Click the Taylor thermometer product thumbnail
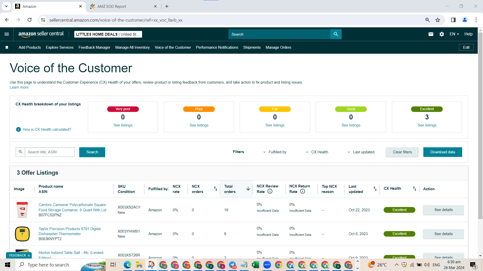The image size is (483, 271). [22, 234]
